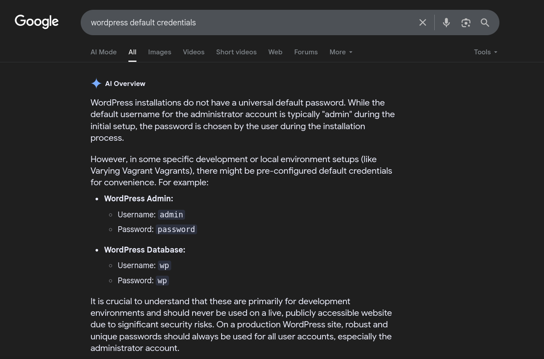544x359 pixels.
Task: Open the Videos tab
Action: click(194, 52)
